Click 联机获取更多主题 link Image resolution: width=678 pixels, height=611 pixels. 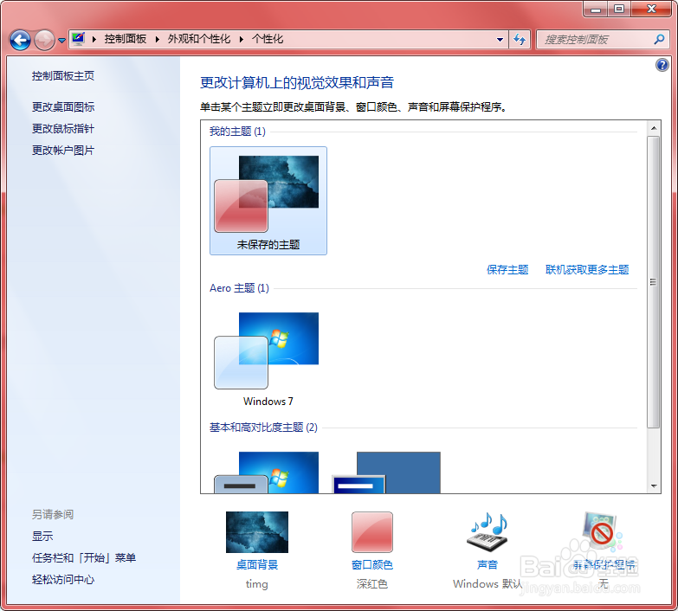tap(587, 270)
